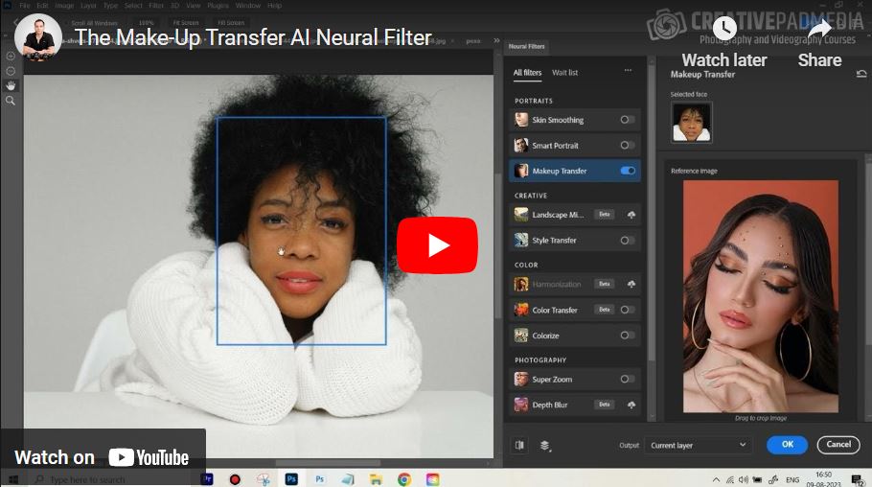Click the volume icon in system tray
Screen dimensions: 872x487
tap(743, 479)
